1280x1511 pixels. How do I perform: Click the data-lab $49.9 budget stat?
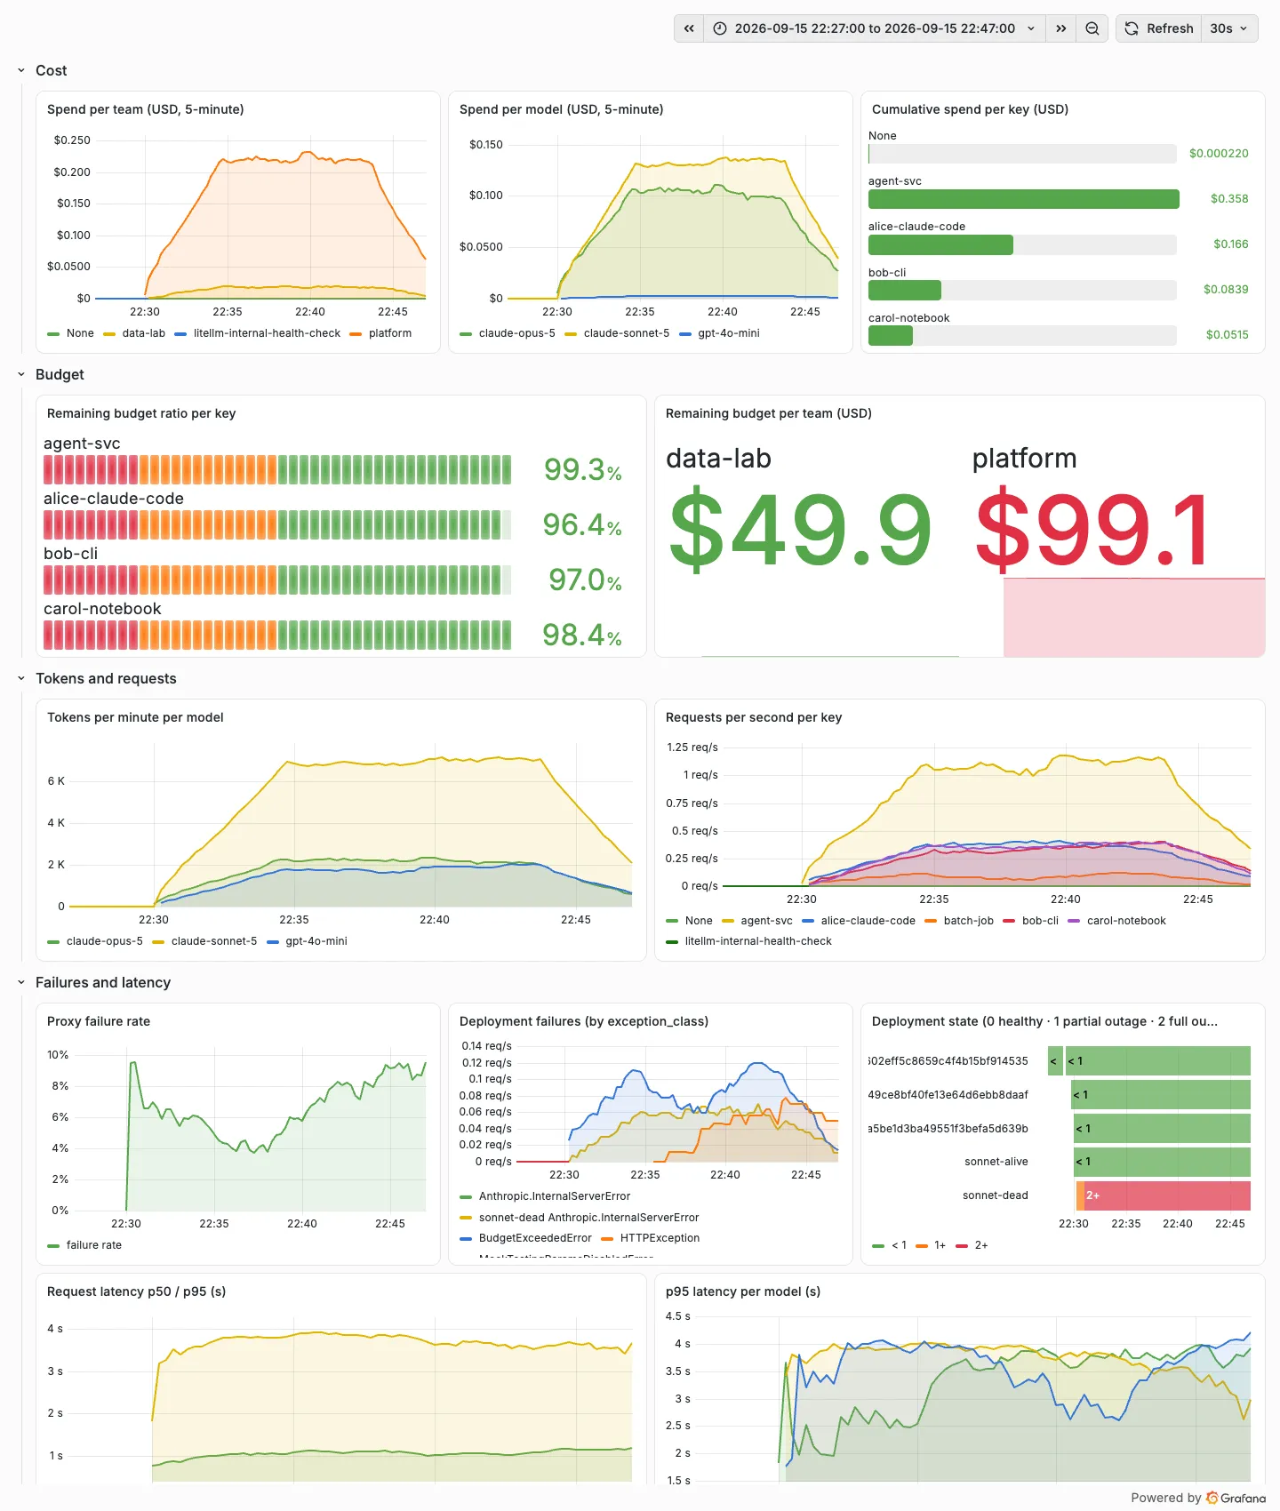click(x=800, y=530)
